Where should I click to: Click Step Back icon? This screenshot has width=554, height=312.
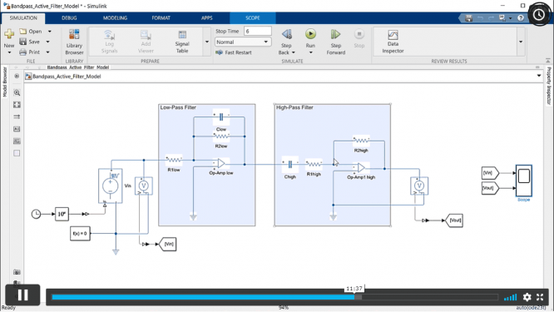point(286,34)
